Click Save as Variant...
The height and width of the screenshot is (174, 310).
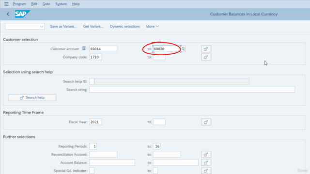(x=63, y=27)
